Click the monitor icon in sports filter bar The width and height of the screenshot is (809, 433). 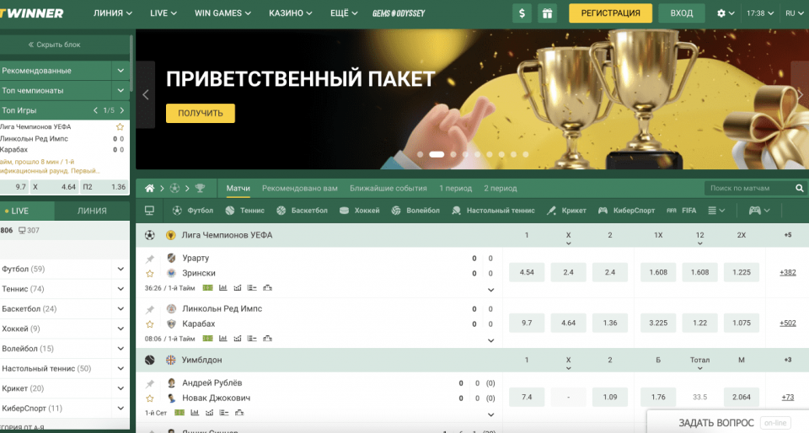(x=150, y=211)
